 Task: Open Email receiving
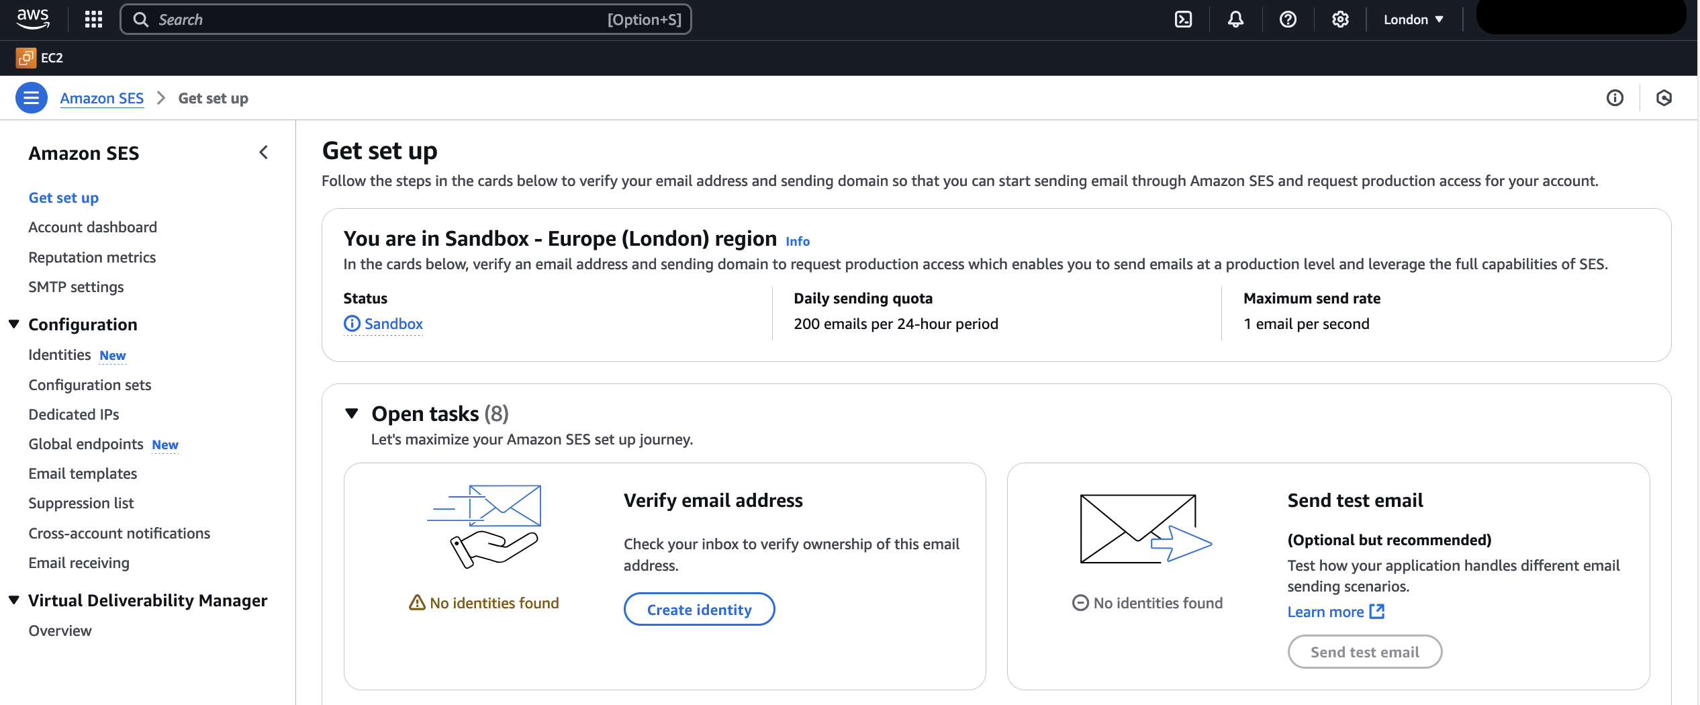[x=79, y=563]
